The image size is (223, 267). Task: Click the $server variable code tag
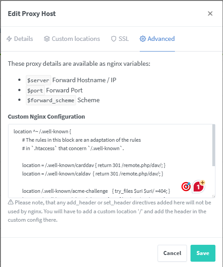[x=38, y=80]
